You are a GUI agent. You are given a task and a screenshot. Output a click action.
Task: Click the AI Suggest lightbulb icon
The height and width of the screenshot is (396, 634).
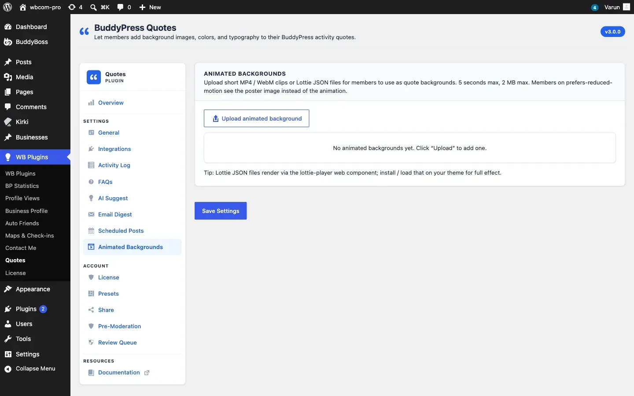pos(91,198)
